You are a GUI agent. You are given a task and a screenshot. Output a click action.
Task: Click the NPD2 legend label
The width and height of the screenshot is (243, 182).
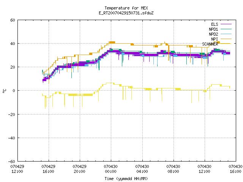(x=213, y=34)
